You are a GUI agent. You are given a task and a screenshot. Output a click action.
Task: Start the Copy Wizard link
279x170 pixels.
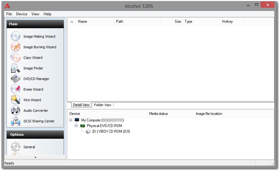tap(33, 58)
